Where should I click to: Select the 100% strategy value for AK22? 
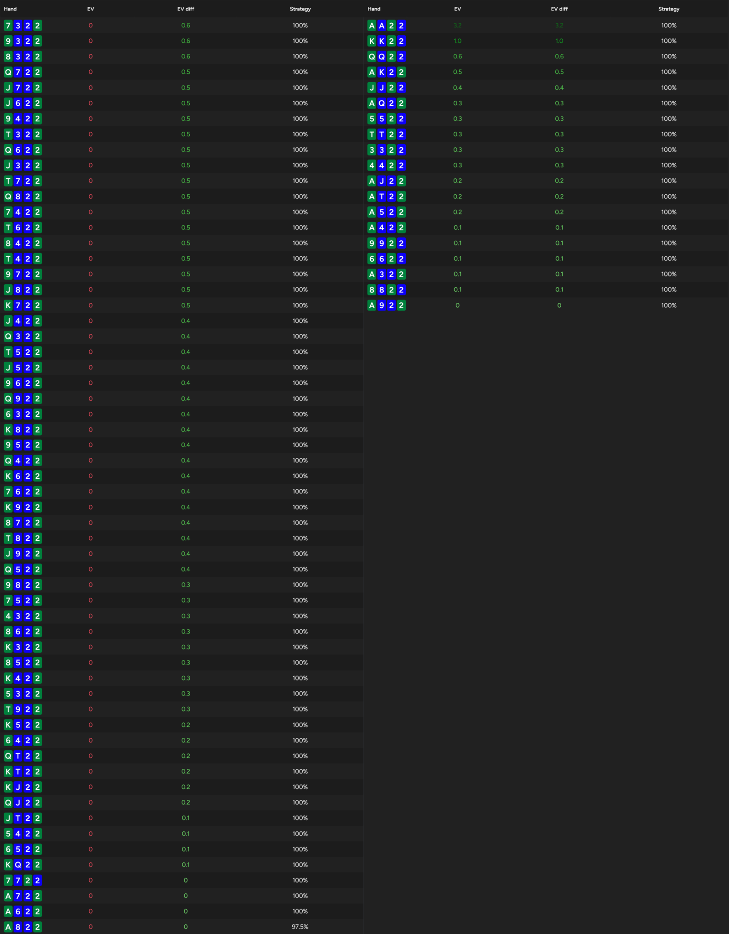668,72
